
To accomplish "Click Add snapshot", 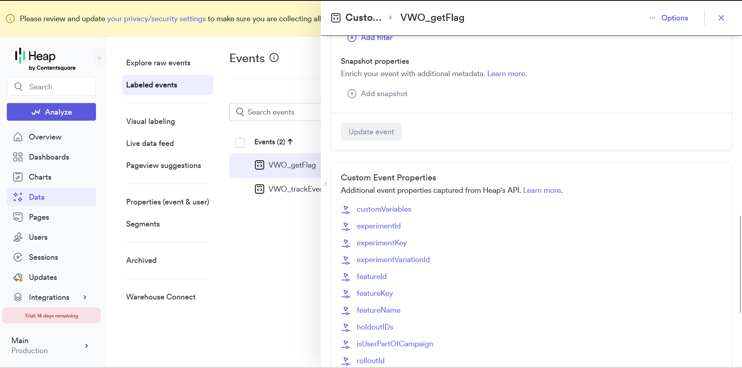I will [x=377, y=94].
